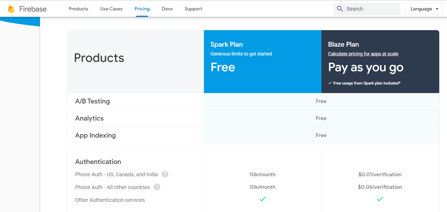Click the Free usage from Spark plan included* note
Image resolution: width=447 pixels, height=212 pixels.
[367, 83]
